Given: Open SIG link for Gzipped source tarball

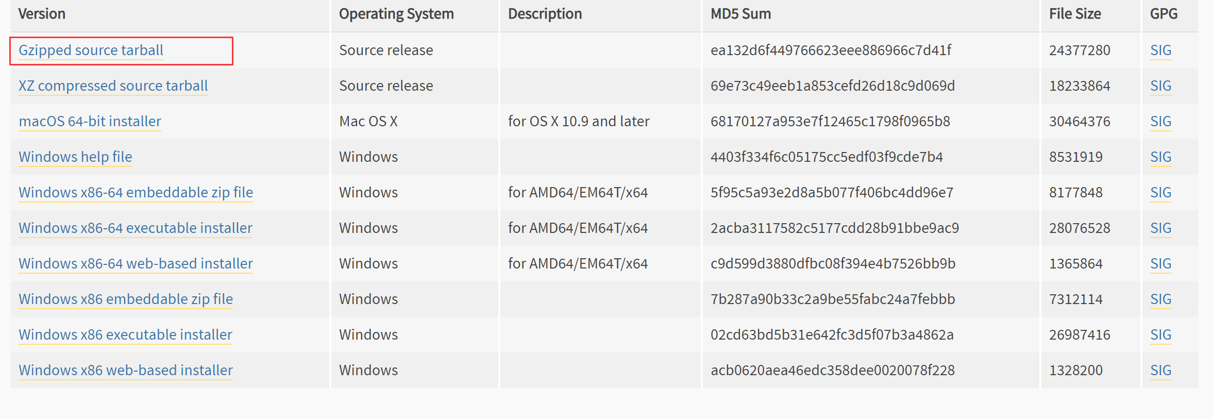Looking at the screenshot, I should (1160, 51).
